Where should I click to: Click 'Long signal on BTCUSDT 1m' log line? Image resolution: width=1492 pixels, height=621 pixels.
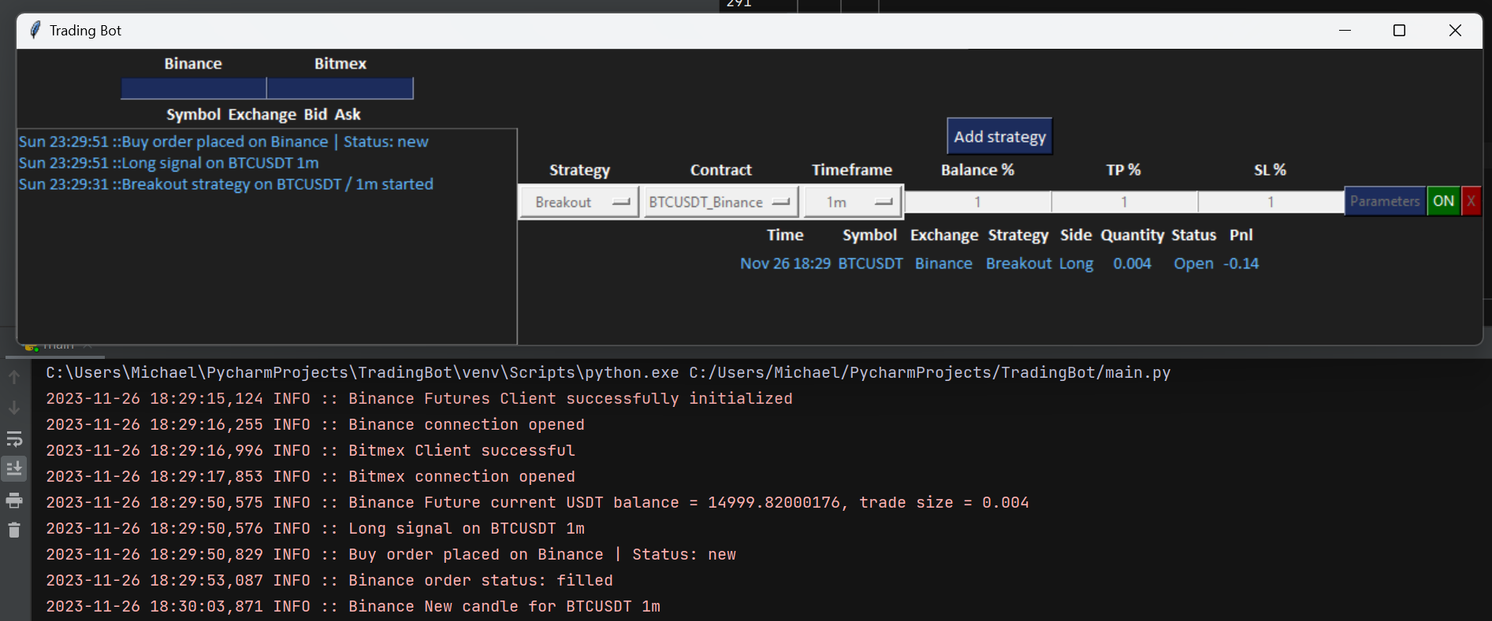(x=169, y=163)
